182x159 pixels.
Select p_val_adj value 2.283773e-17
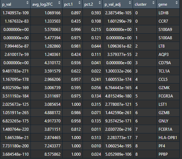[x=119, y=138]
